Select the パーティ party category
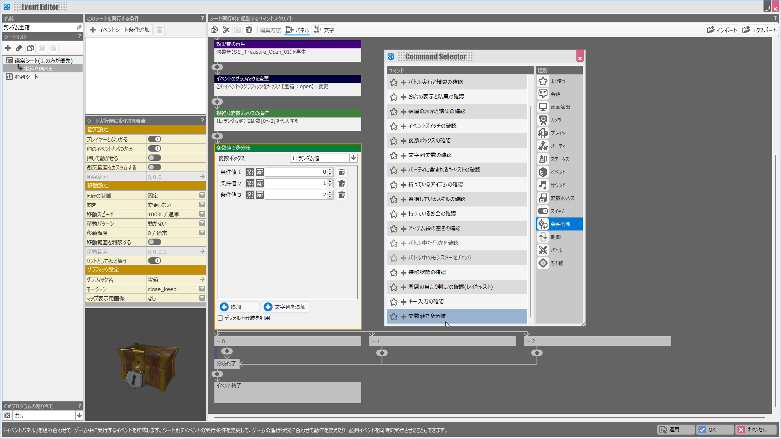Image resolution: width=781 pixels, height=439 pixels. coord(559,146)
